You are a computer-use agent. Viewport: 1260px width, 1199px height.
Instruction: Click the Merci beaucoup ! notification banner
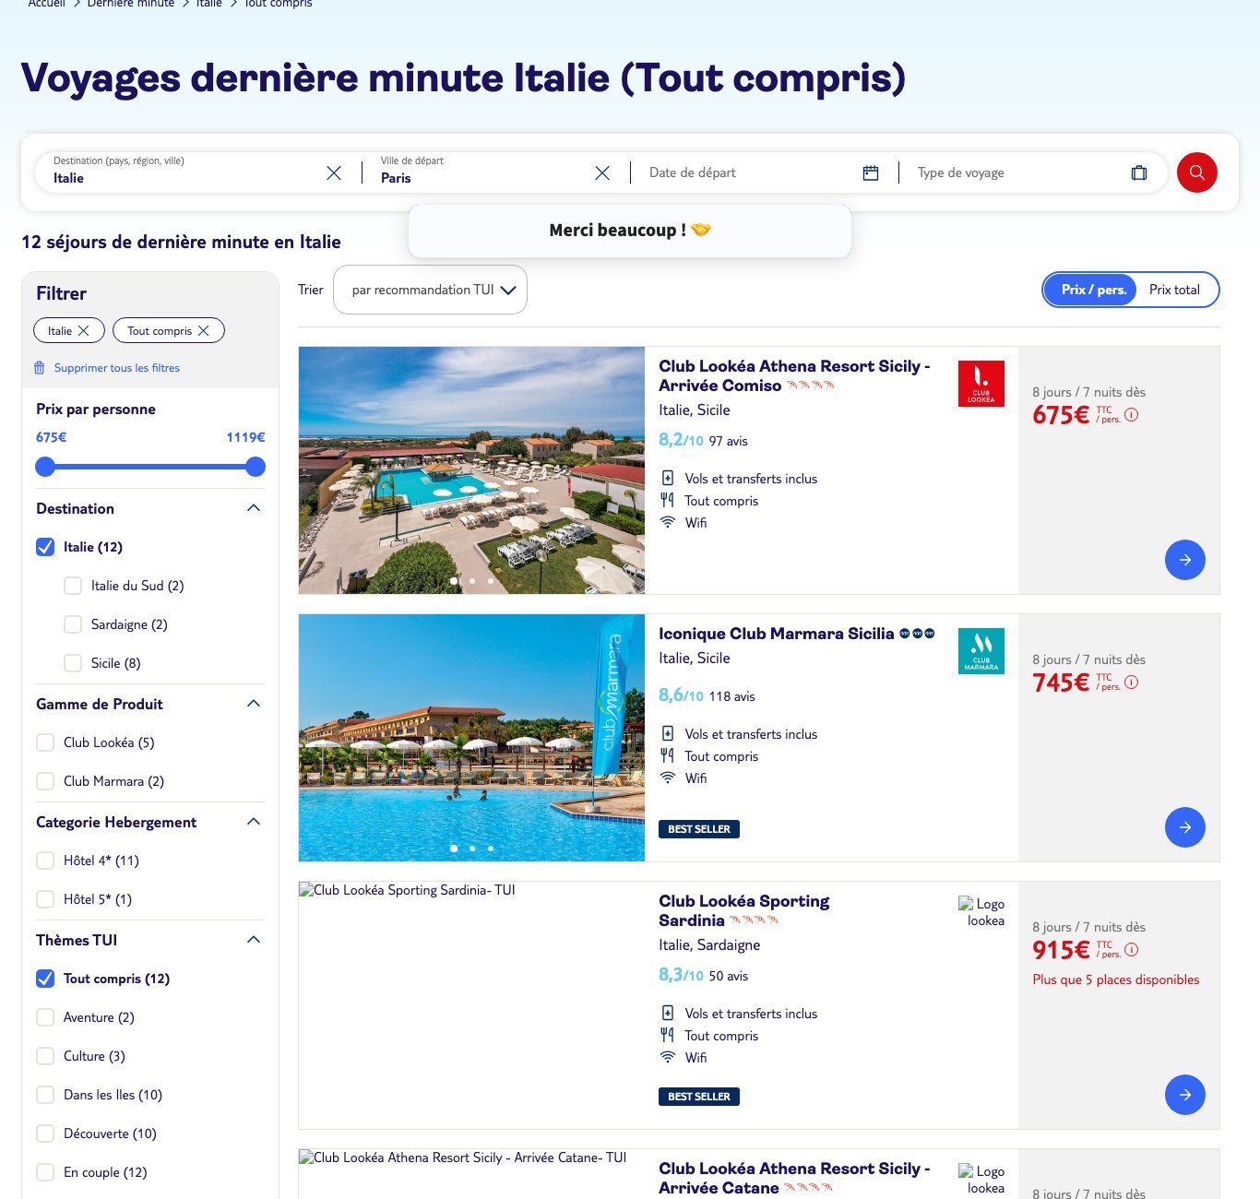630,231
